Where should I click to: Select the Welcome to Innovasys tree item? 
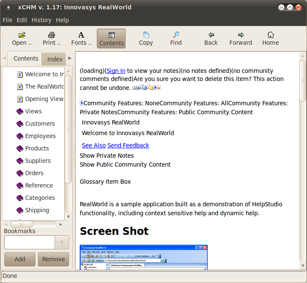click(x=41, y=74)
